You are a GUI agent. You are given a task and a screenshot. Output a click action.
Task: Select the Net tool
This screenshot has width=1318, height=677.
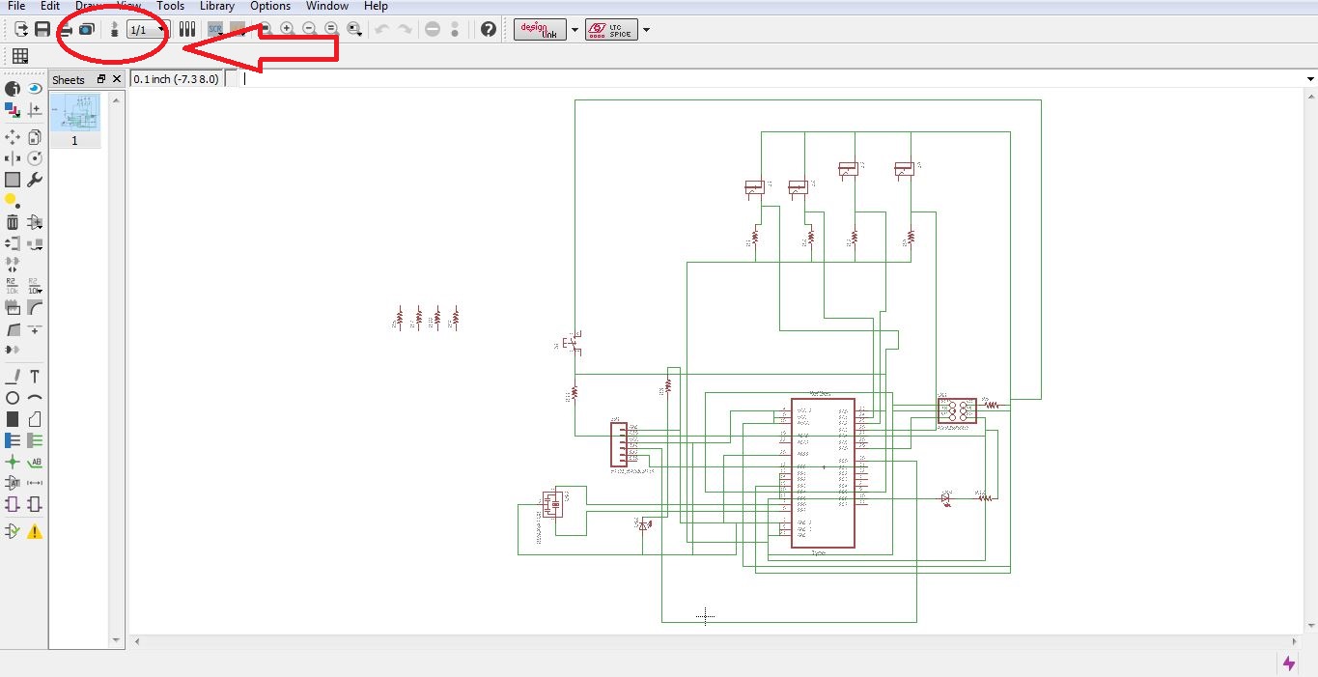pyautogui.click(x=35, y=440)
